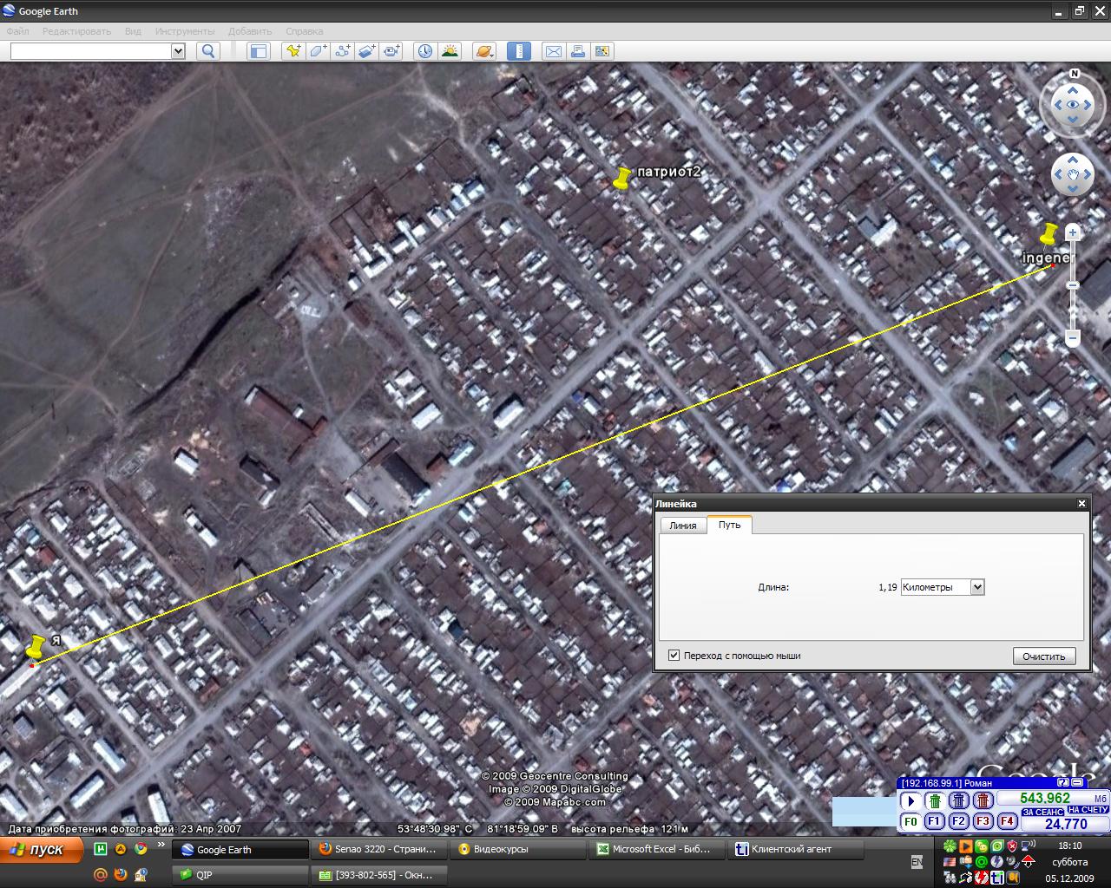Open the Добавить menu

point(250,31)
